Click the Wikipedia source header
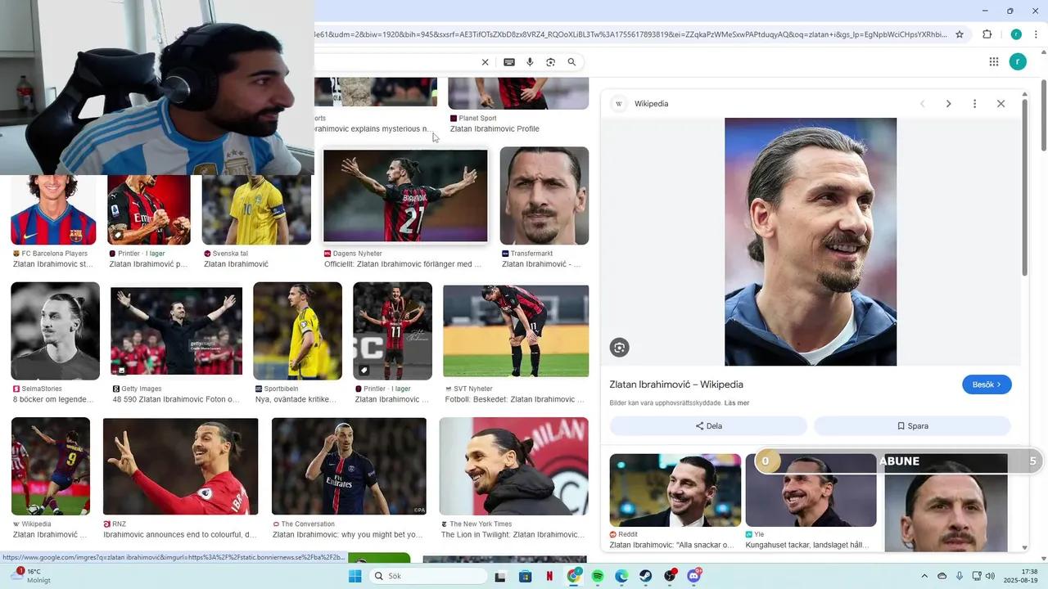 641,104
